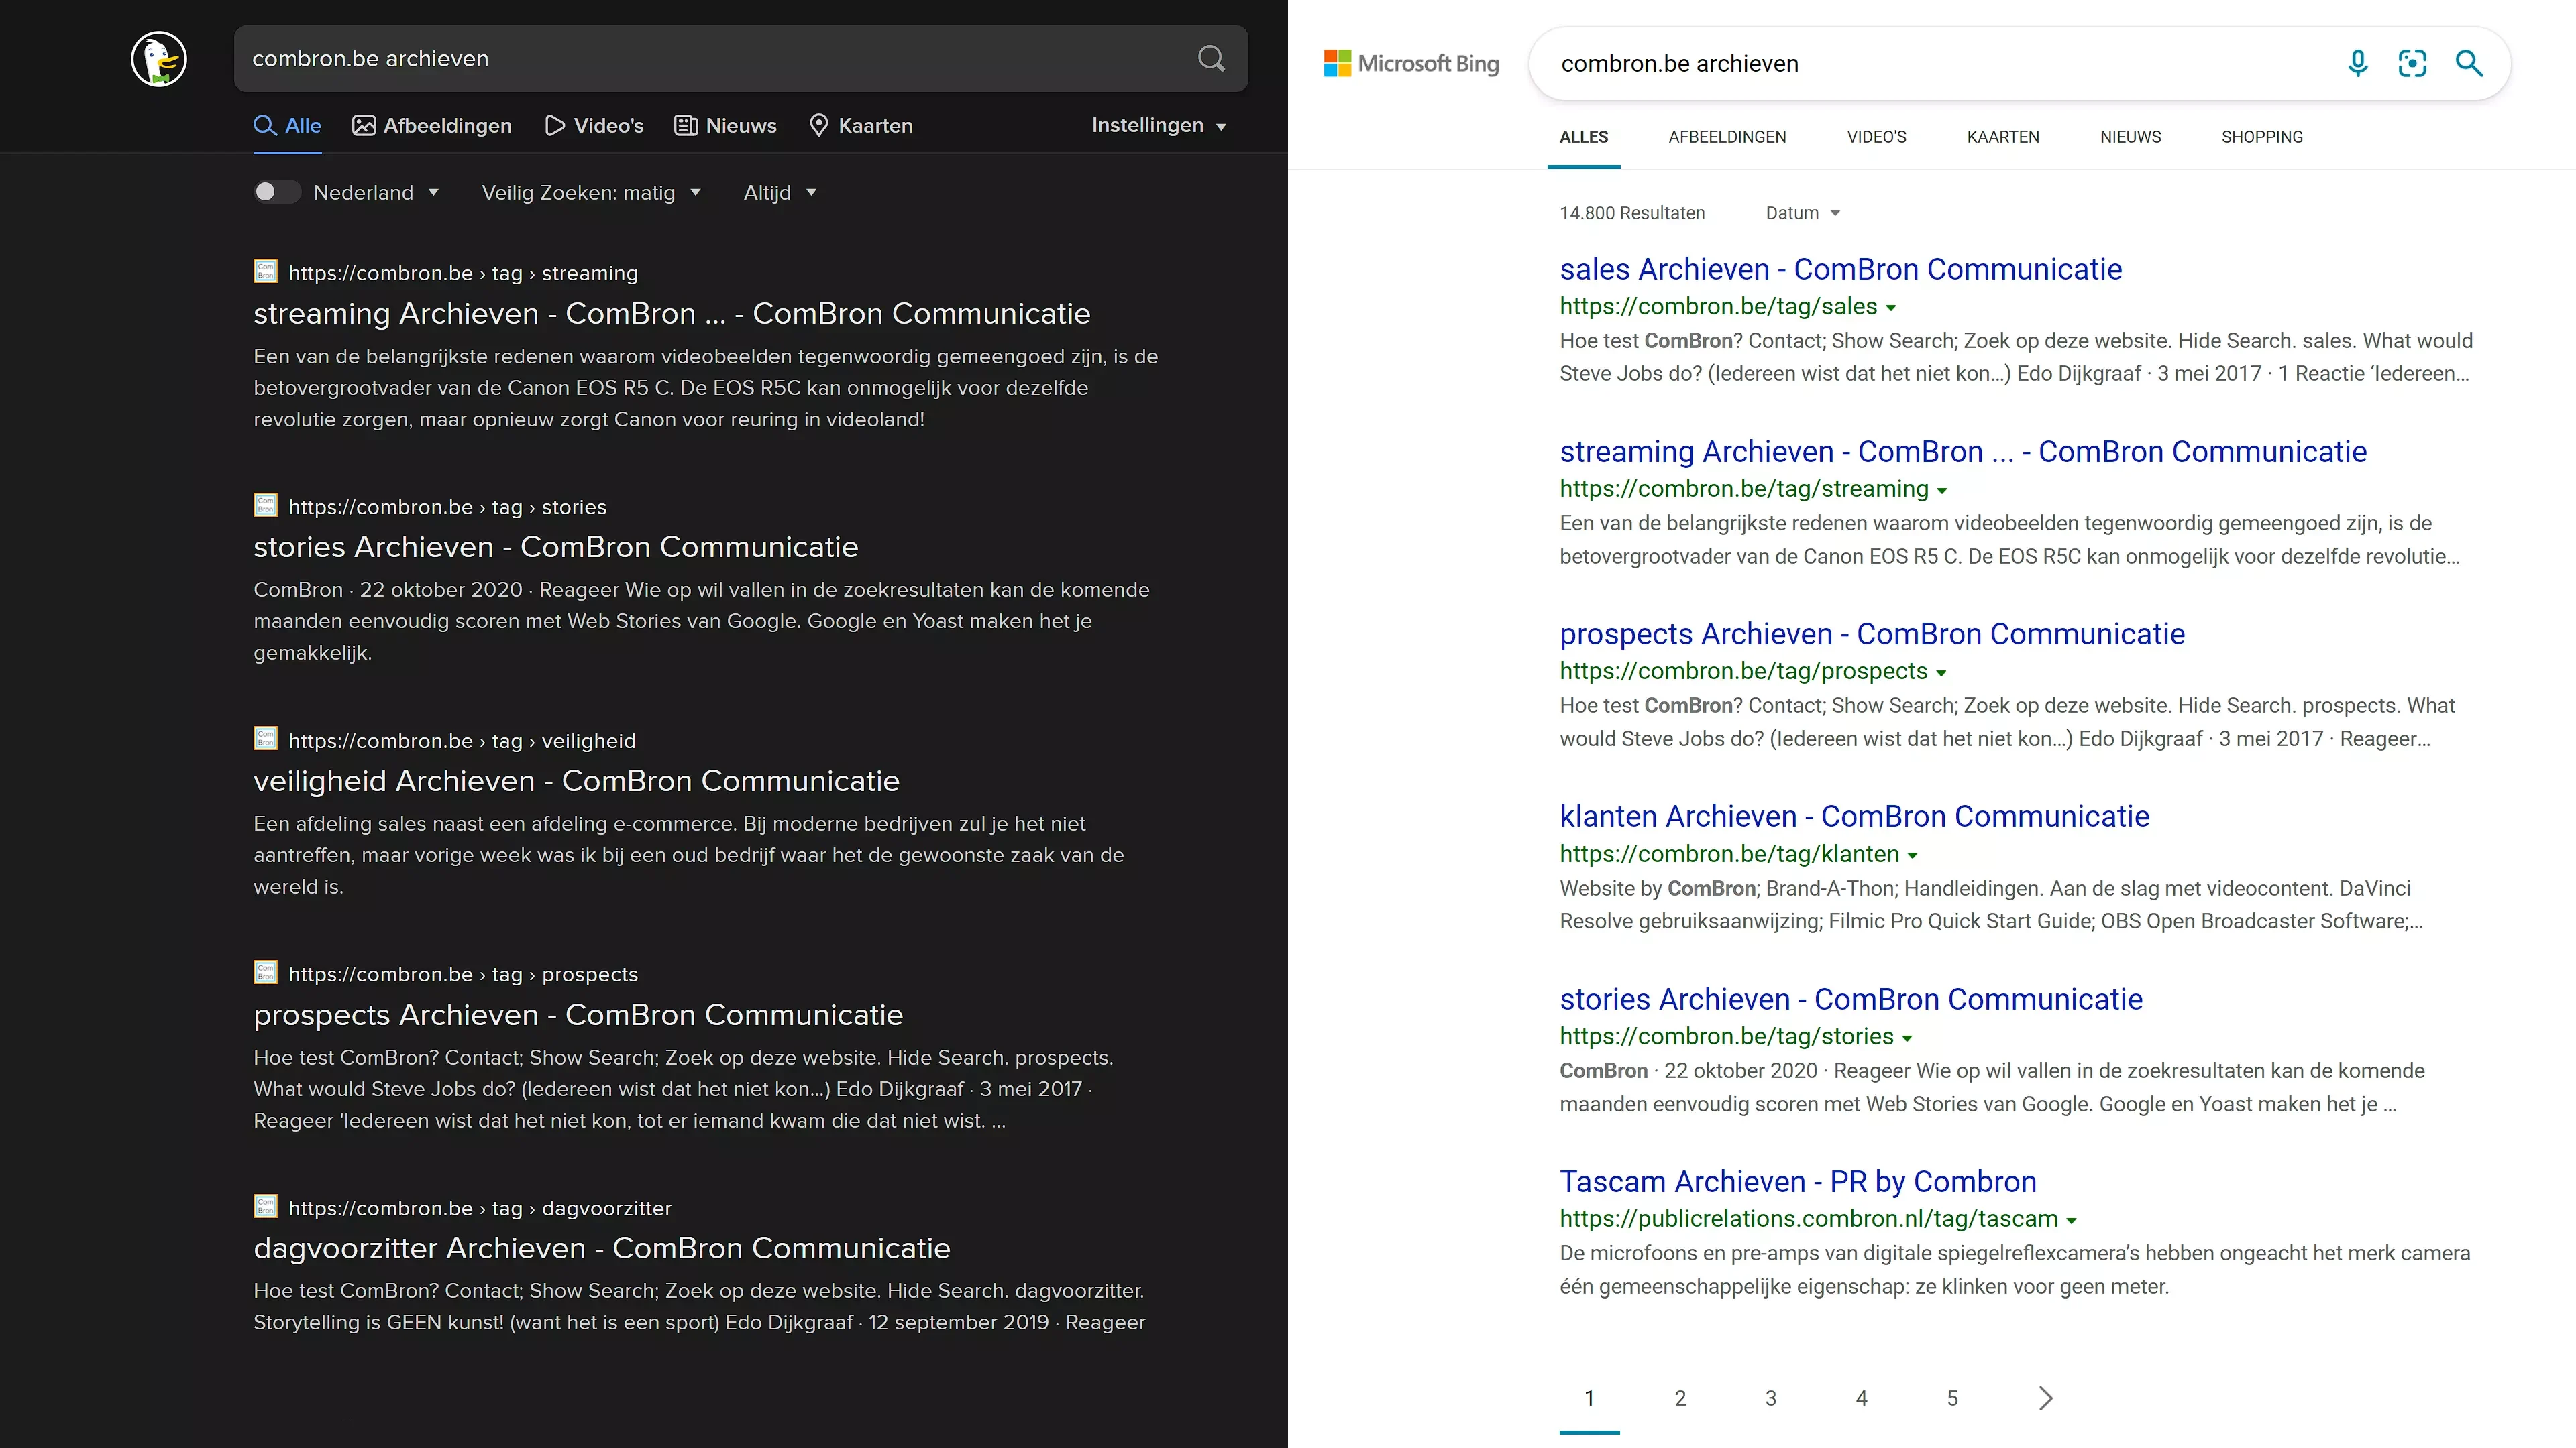Toggle DuckDuckGo dark theme switch
The width and height of the screenshot is (2576, 1448).
(277, 192)
